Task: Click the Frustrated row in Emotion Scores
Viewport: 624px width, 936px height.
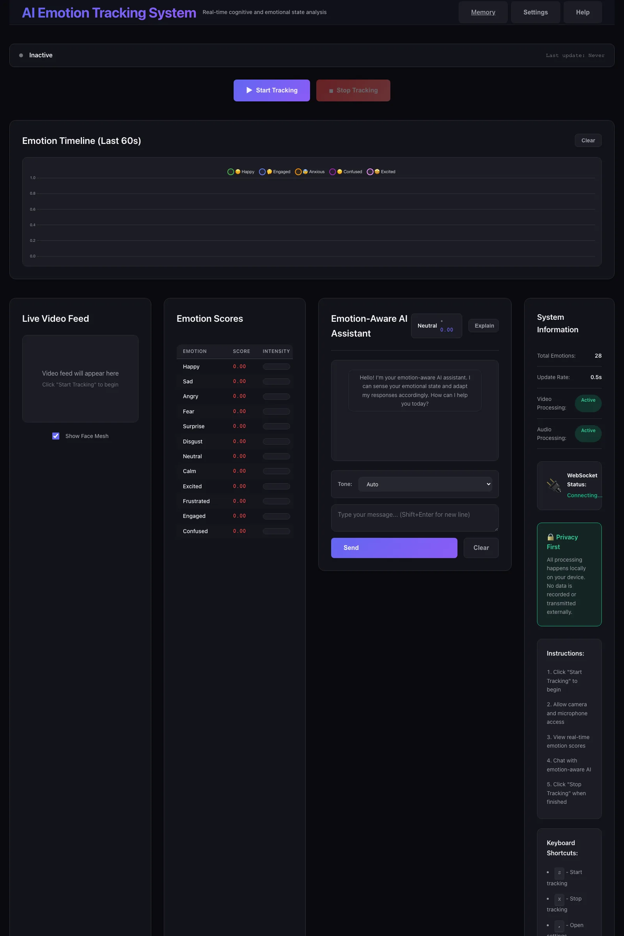Action: [x=235, y=502]
